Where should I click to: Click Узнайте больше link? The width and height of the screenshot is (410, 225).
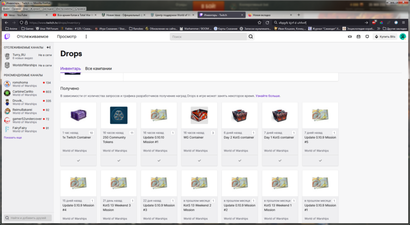pyautogui.click(x=268, y=96)
